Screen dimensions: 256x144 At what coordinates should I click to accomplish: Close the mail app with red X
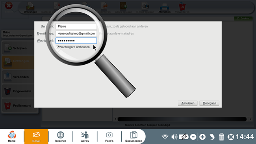click(9, 6)
